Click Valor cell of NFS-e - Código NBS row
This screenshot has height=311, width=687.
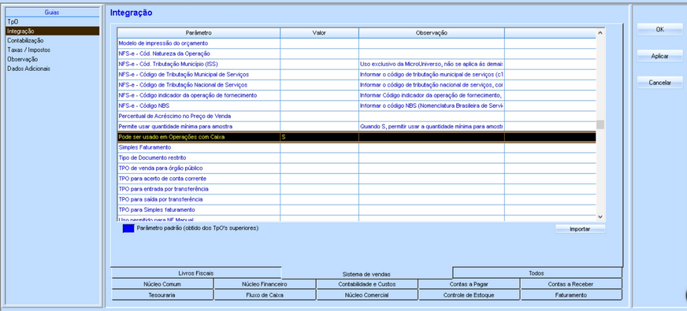click(319, 106)
